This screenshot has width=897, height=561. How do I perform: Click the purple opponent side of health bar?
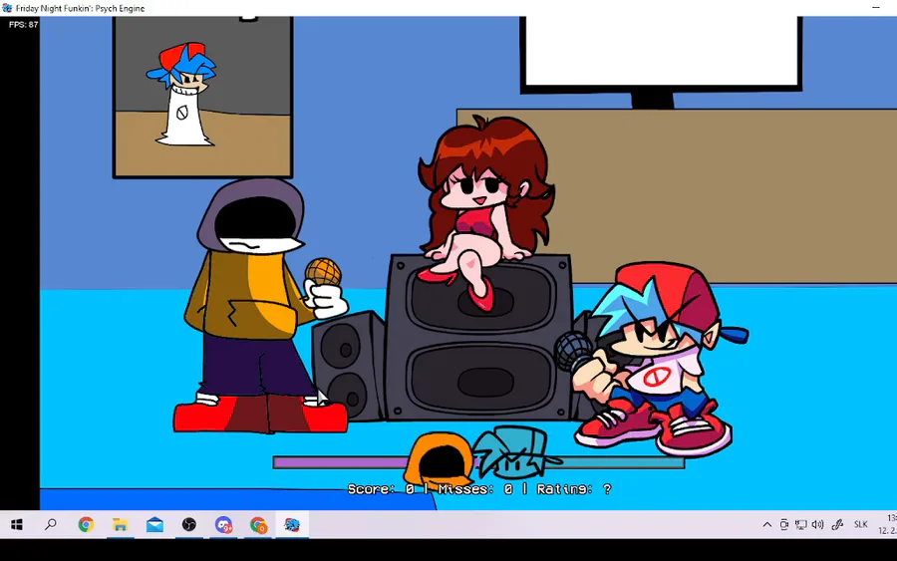coord(341,462)
